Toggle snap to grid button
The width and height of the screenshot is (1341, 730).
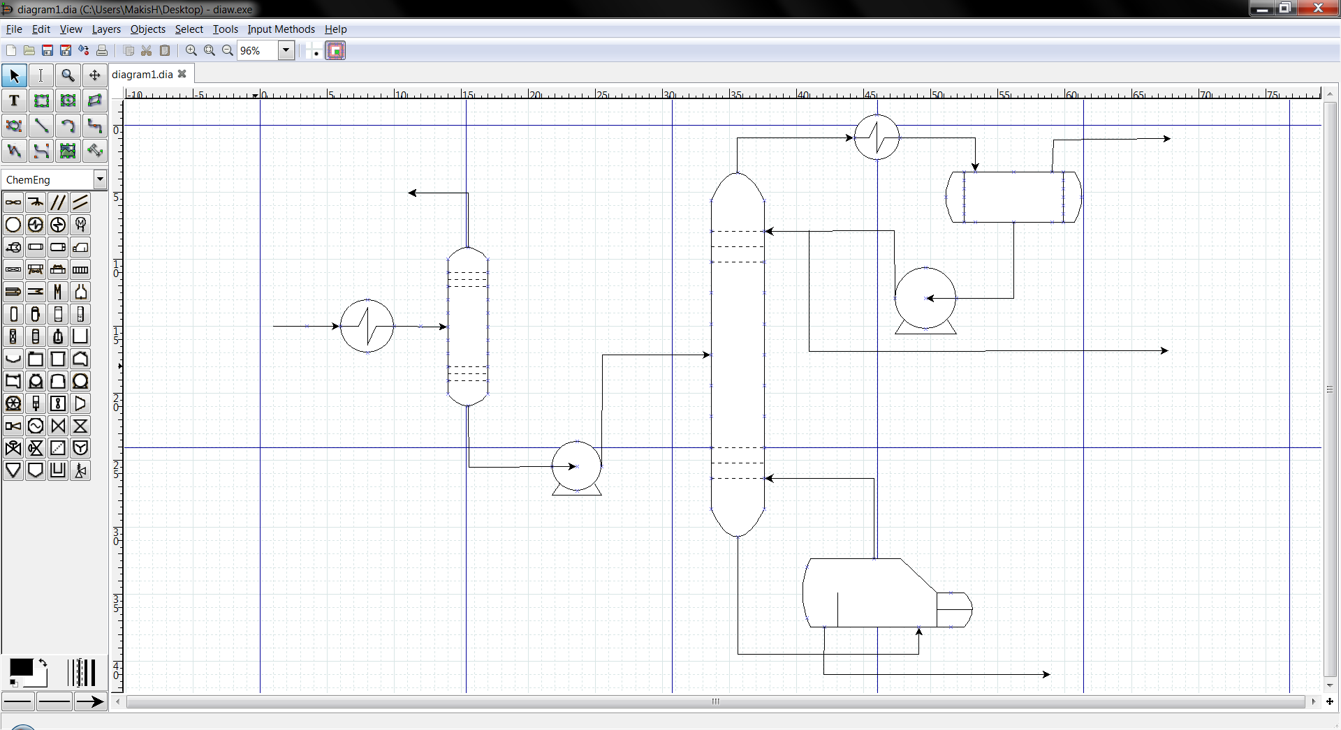[314, 50]
